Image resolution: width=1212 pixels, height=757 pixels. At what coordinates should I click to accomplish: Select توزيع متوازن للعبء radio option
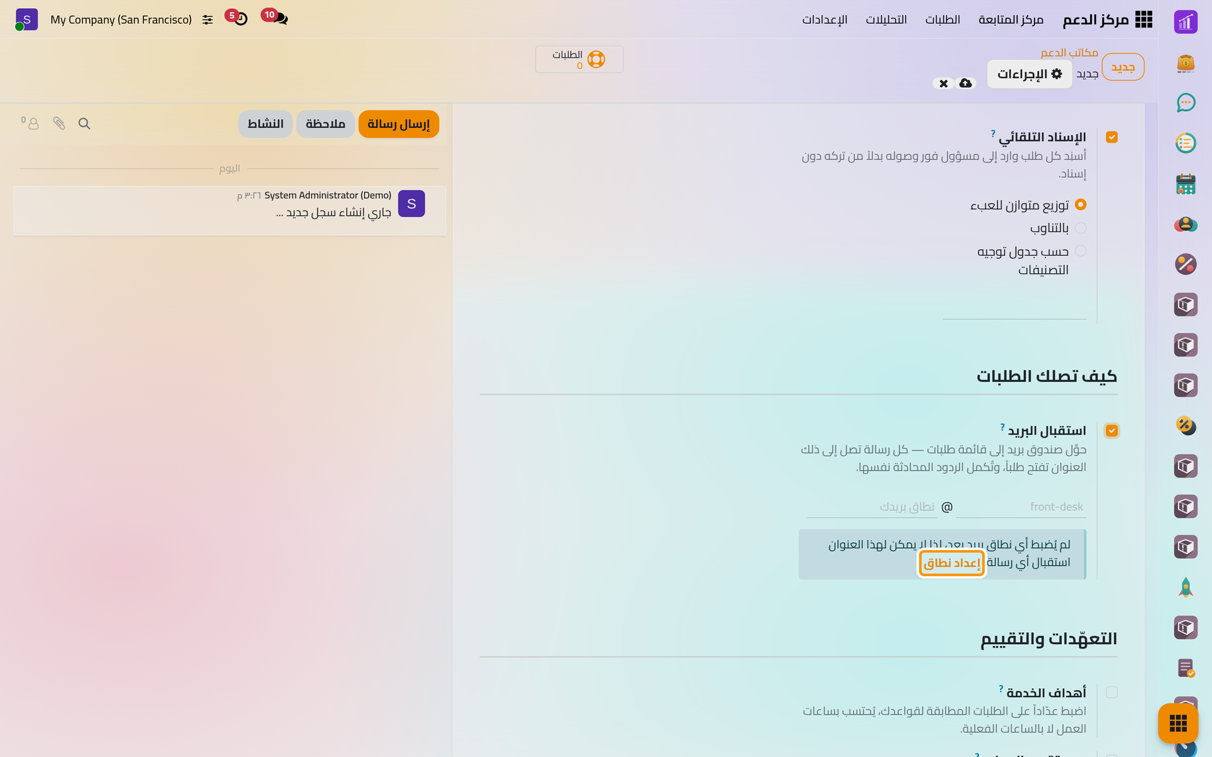click(1080, 204)
